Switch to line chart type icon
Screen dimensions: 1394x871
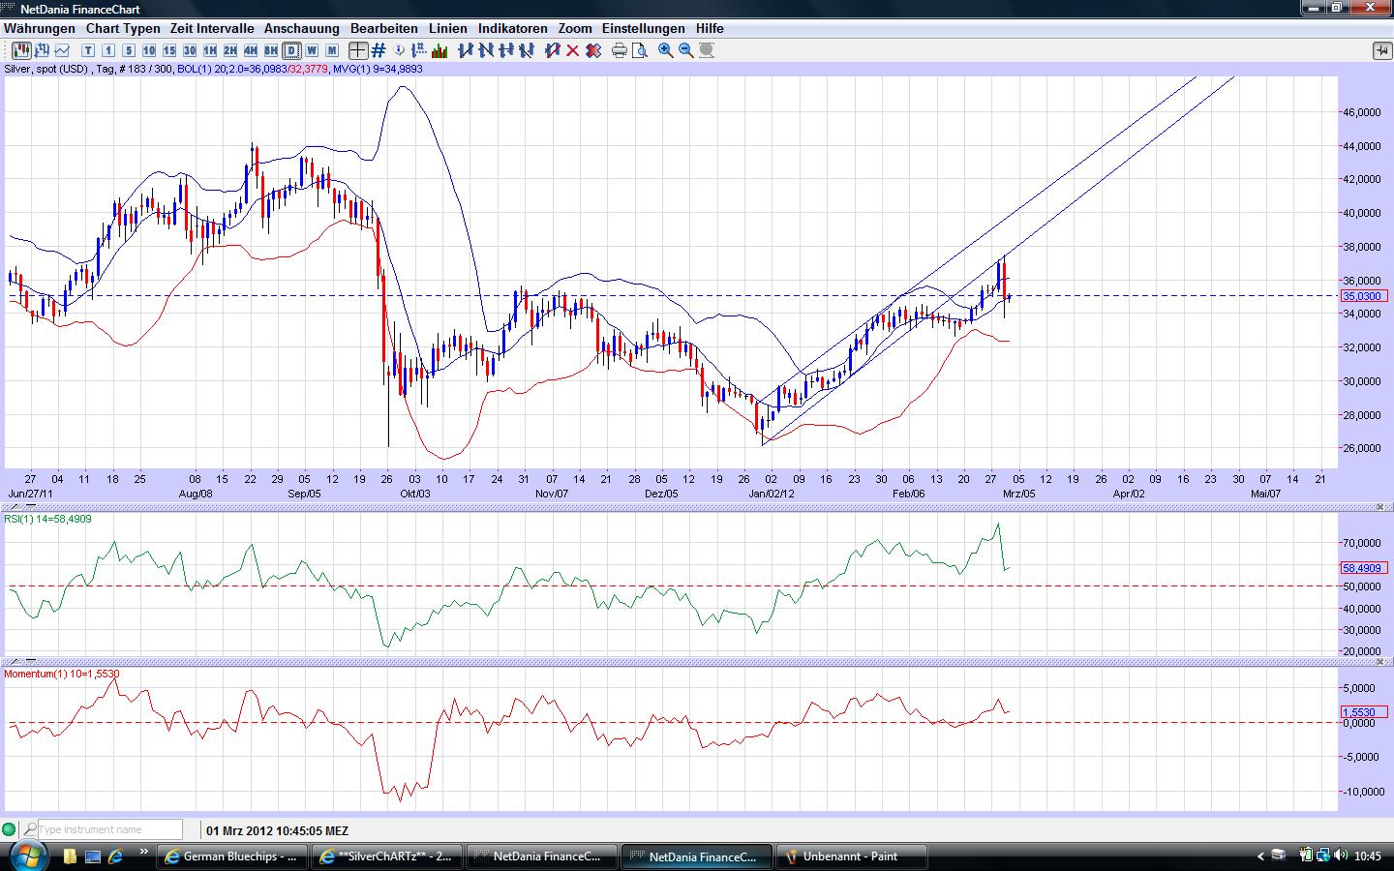(x=62, y=50)
